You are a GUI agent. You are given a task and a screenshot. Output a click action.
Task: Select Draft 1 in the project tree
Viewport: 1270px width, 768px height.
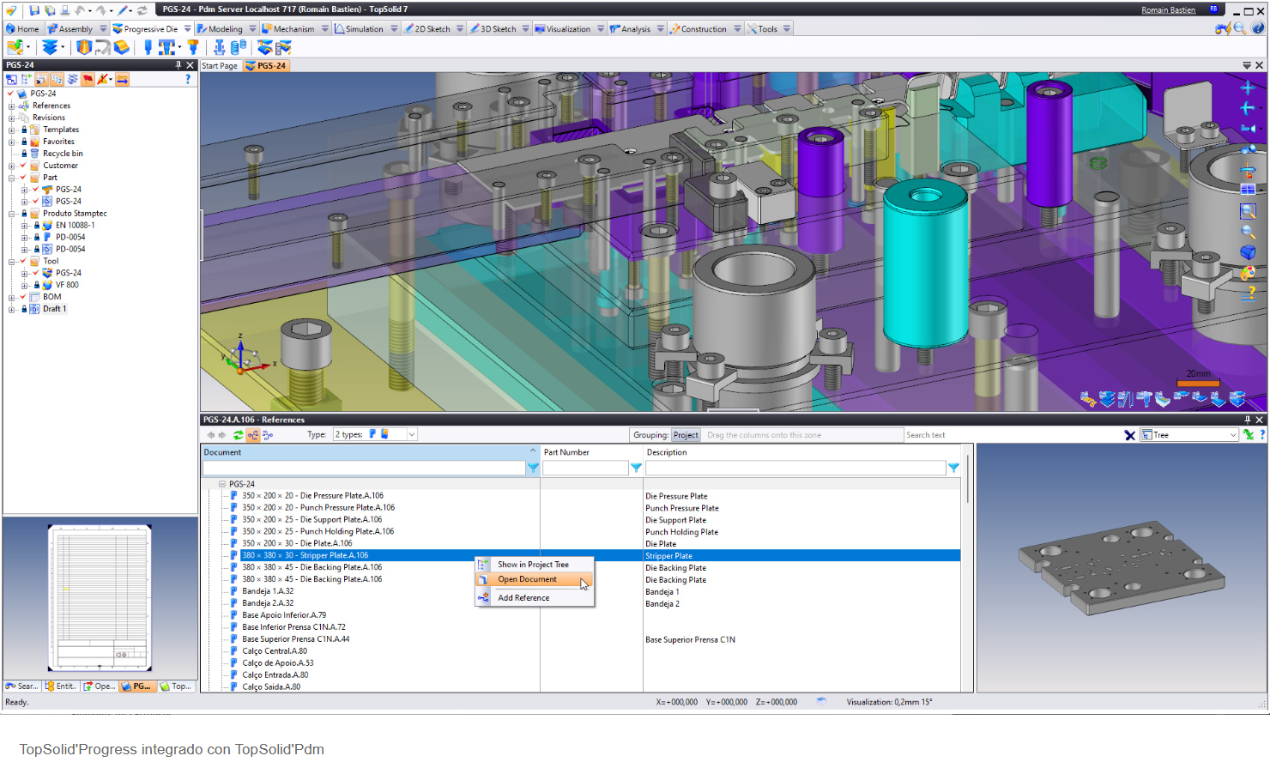click(x=54, y=309)
